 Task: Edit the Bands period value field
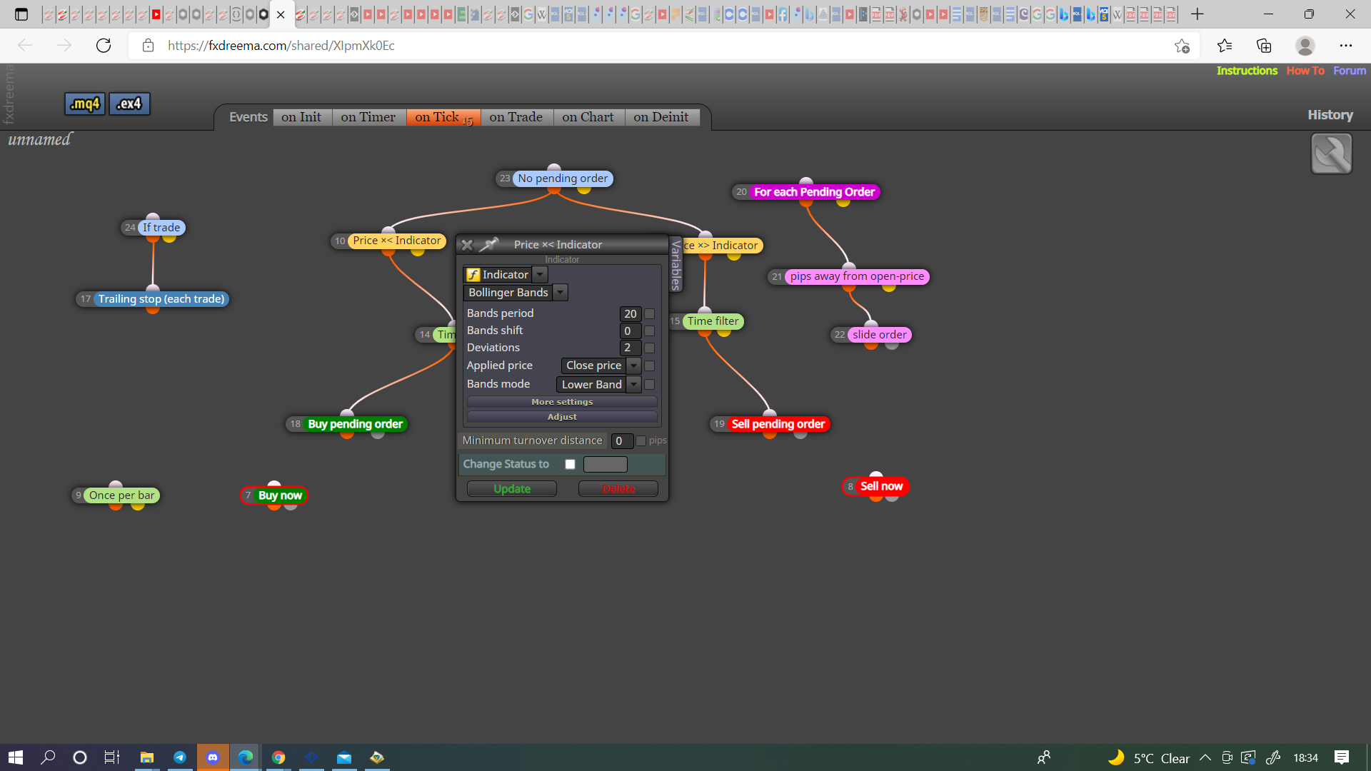(x=631, y=313)
